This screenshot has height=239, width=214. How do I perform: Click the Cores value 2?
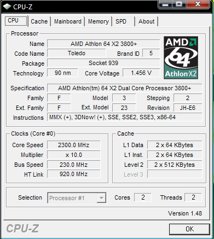coord(143,197)
